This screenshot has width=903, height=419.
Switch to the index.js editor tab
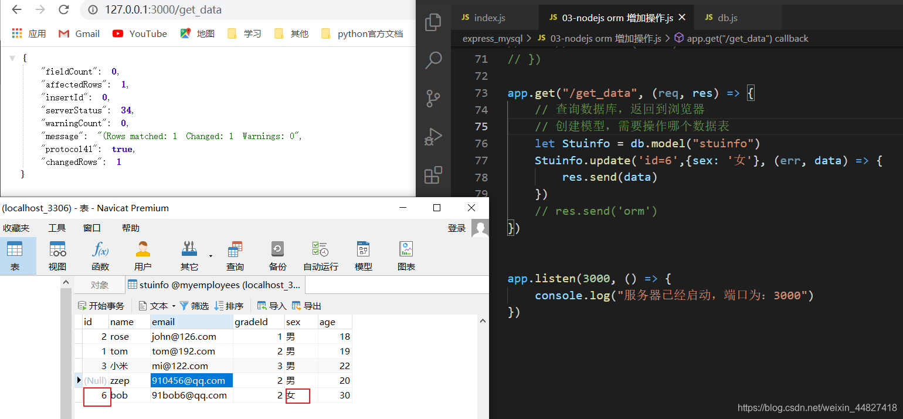[x=494, y=18]
